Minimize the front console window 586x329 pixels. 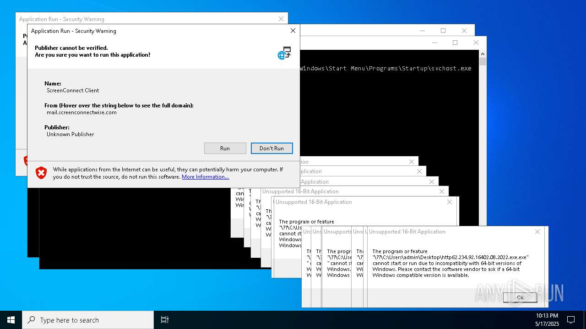pos(434,42)
